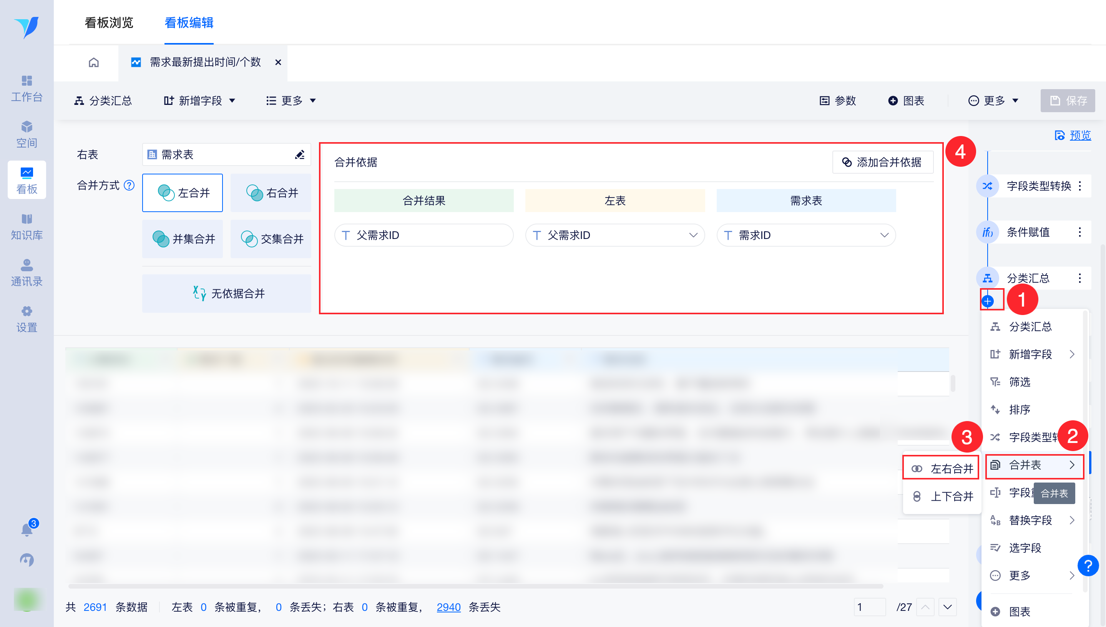This screenshot has height=627, width=1106.
Task: Click the edit icon beside 需求表
Action: coord(299,154)
